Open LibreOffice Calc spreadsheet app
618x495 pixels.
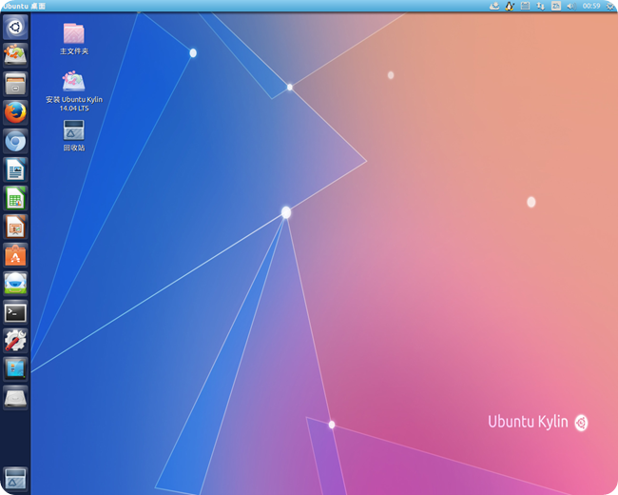point(15,198)
